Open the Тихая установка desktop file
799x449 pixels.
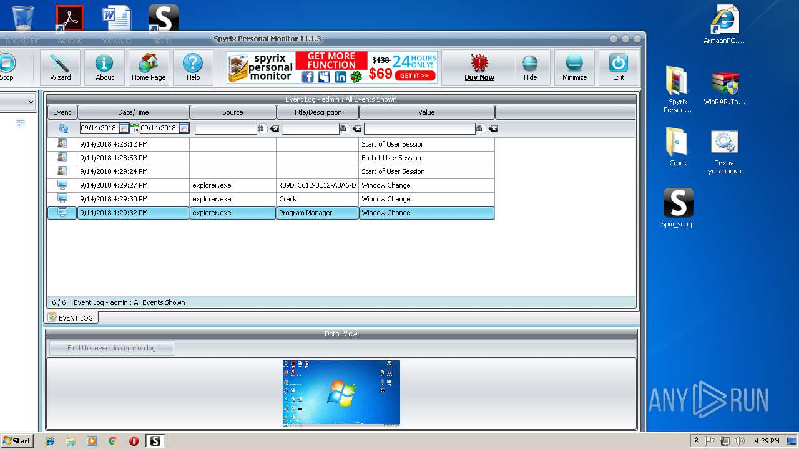725,152
